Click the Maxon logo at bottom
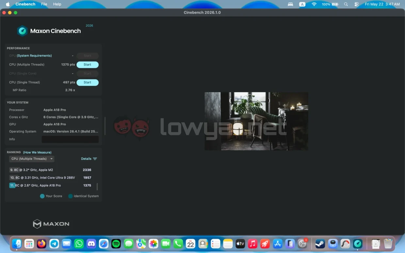The height and width of the screenshot is (253, 405). 51,224
